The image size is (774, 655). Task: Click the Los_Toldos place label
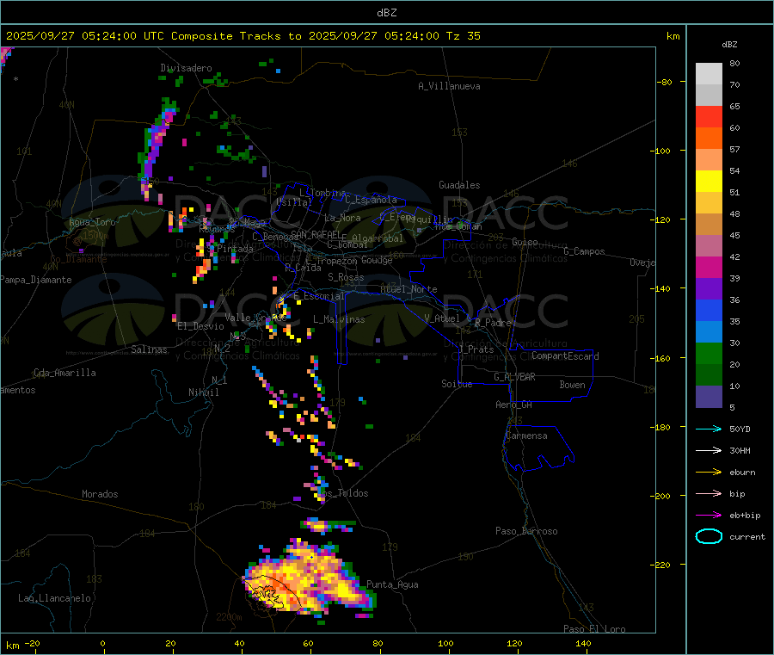342,493
